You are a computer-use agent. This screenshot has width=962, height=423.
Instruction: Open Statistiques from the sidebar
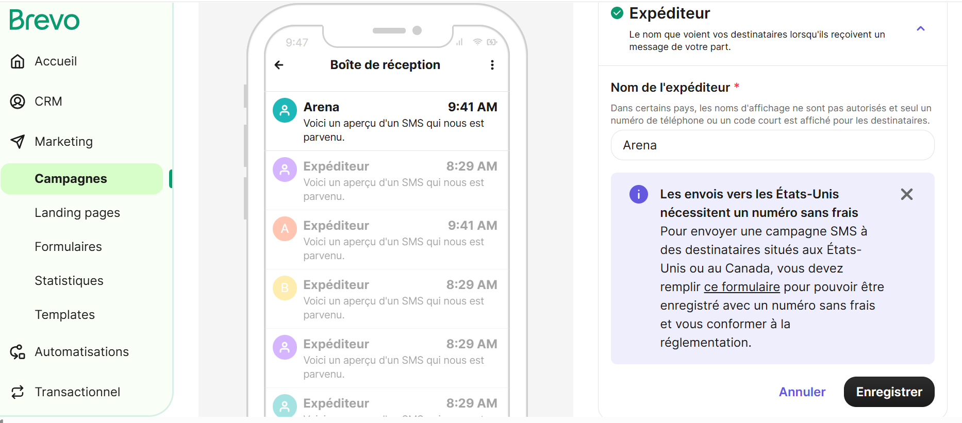click(x=69, y=281)
